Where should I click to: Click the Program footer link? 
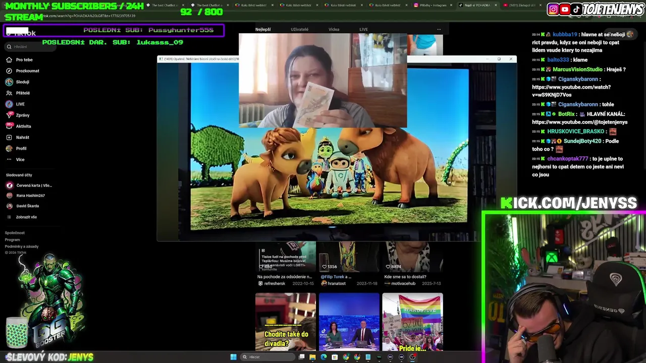(x=12, y=239)
